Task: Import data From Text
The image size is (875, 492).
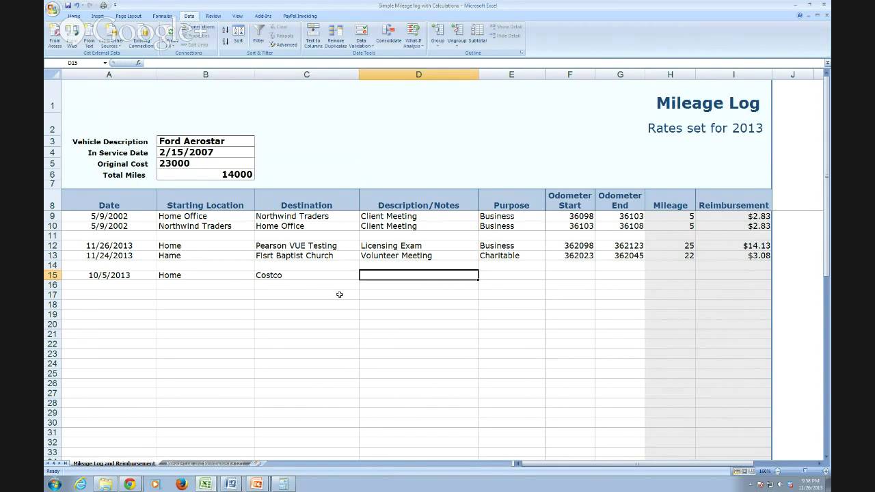Action: pos(89,36)
